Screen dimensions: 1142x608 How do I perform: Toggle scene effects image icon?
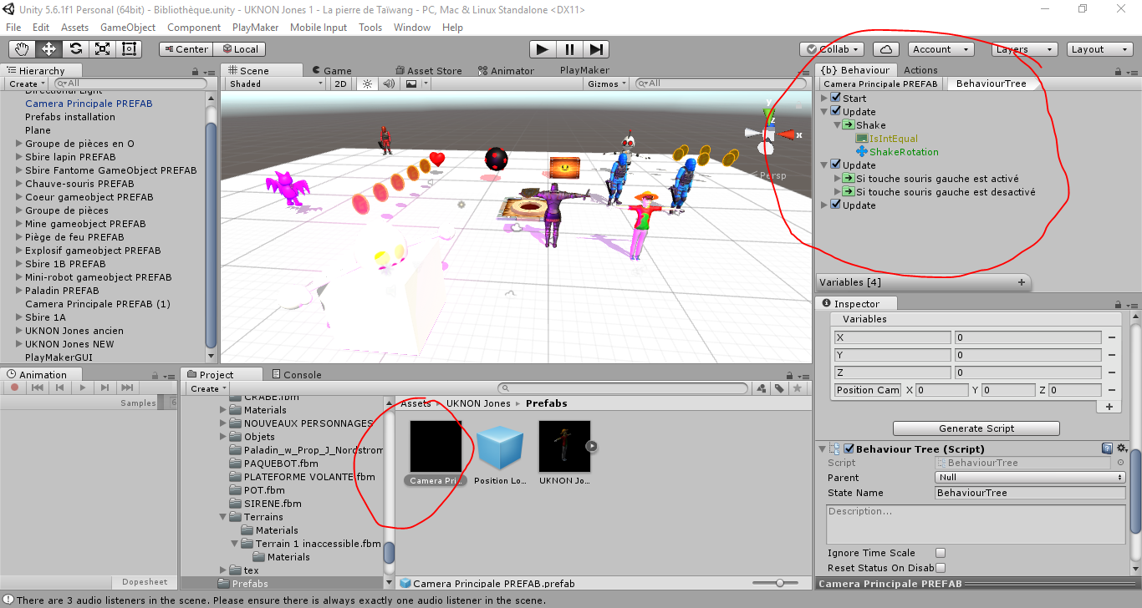411,84
